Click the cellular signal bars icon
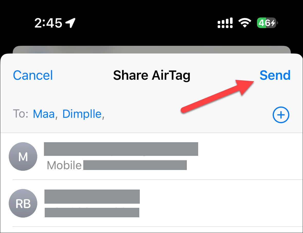 click(x=225, y=23)
